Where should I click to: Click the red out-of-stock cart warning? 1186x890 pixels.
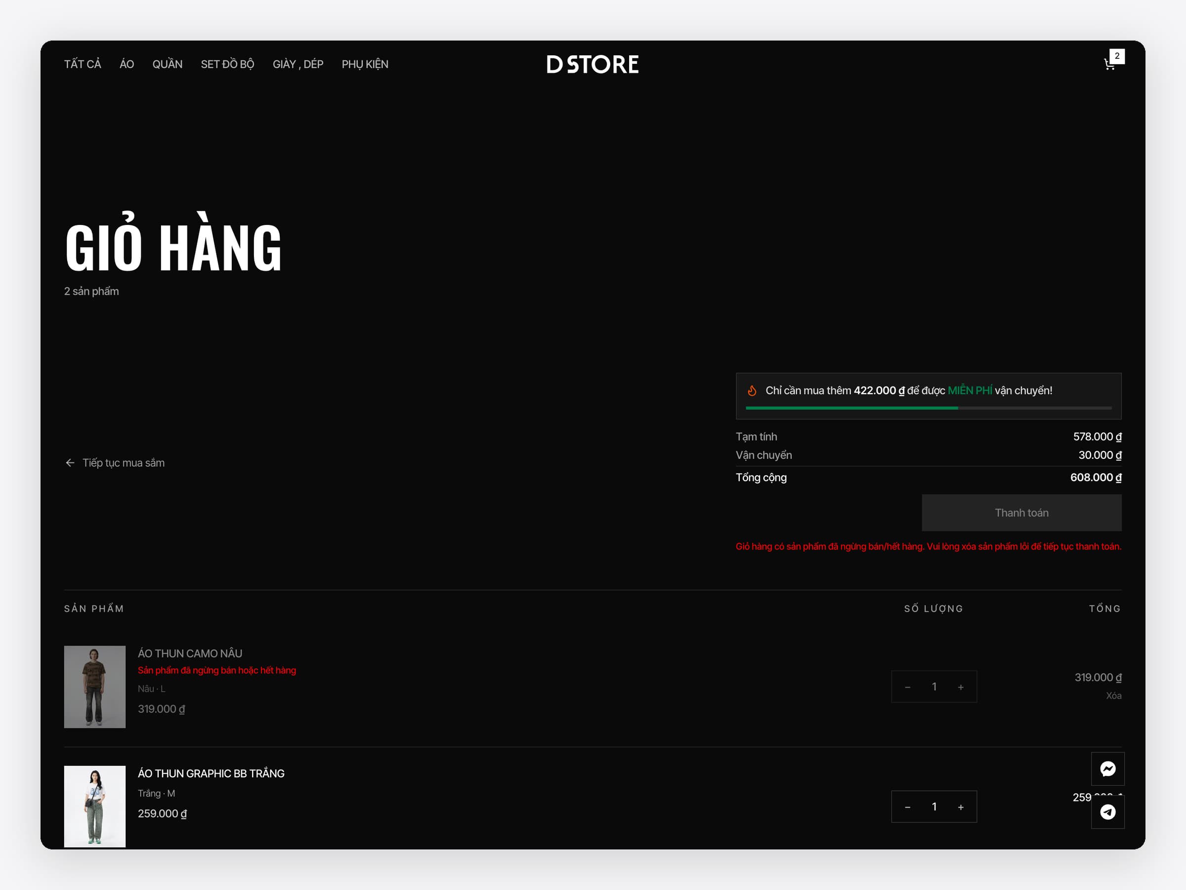pyautogui.click(x=929, y=546)
